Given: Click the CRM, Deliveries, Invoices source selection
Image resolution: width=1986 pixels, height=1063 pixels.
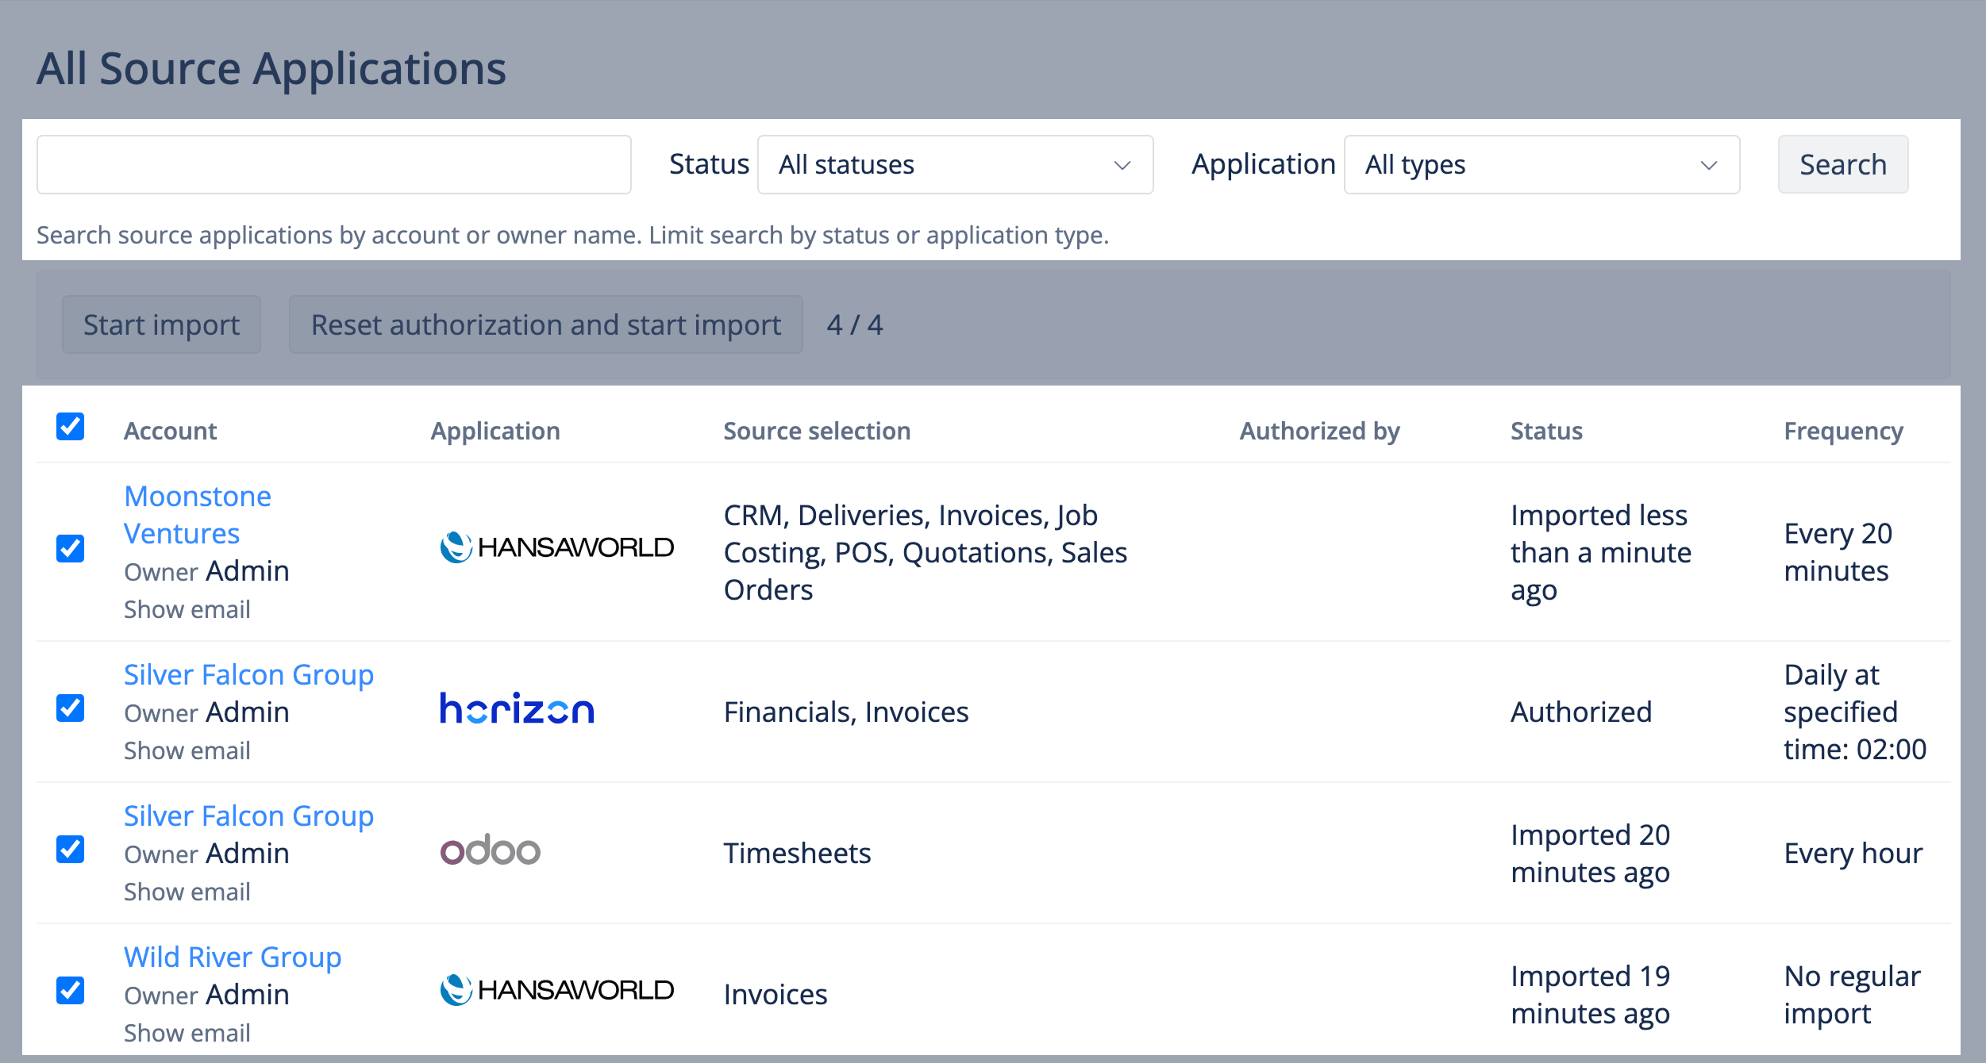Looking at the screenshot, I should [x=926, y=553].
